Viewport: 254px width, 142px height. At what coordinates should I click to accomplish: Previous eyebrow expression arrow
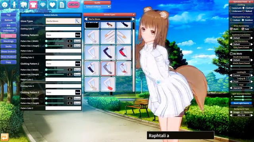pos(231,38)
